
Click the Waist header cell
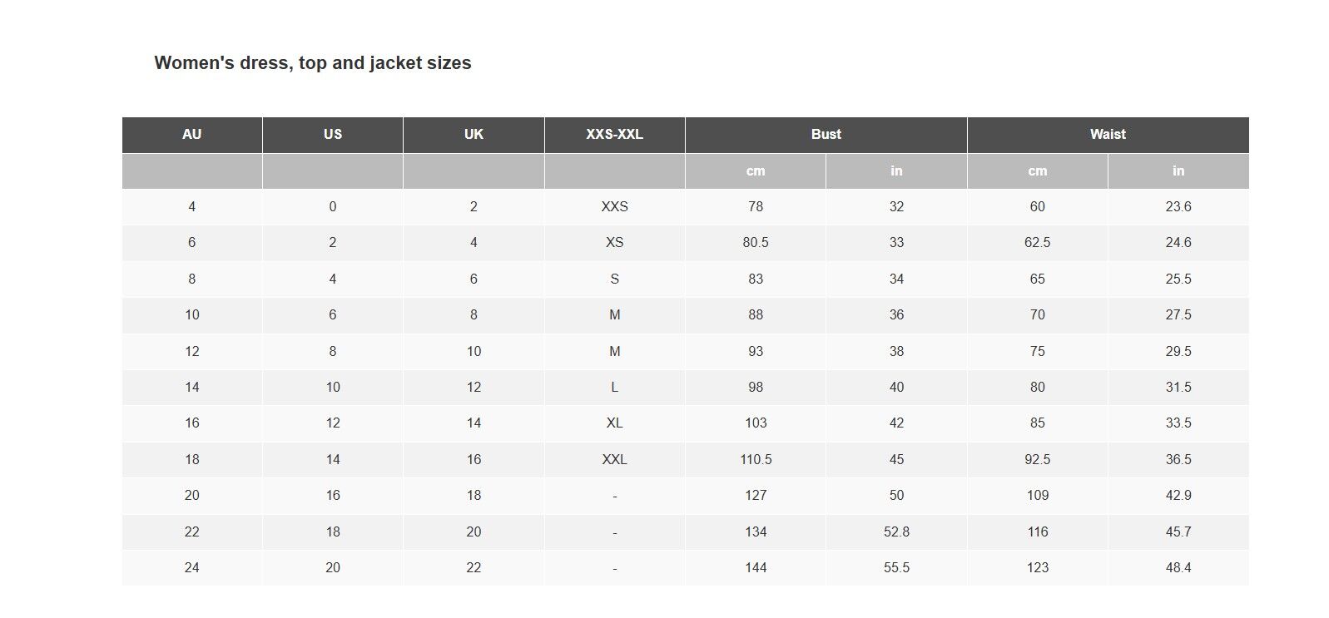click(x=1108, y=135)
